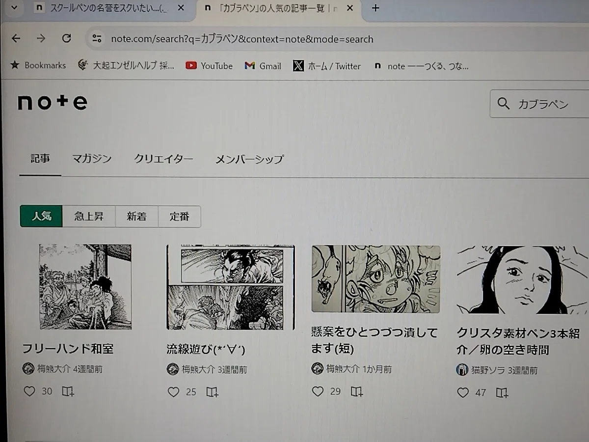Image resolution: width=589 pixels, height=442 pixels.
Task: Click 梅熊大介 avatar under フリーハンド和室
Action: point(28,368)
